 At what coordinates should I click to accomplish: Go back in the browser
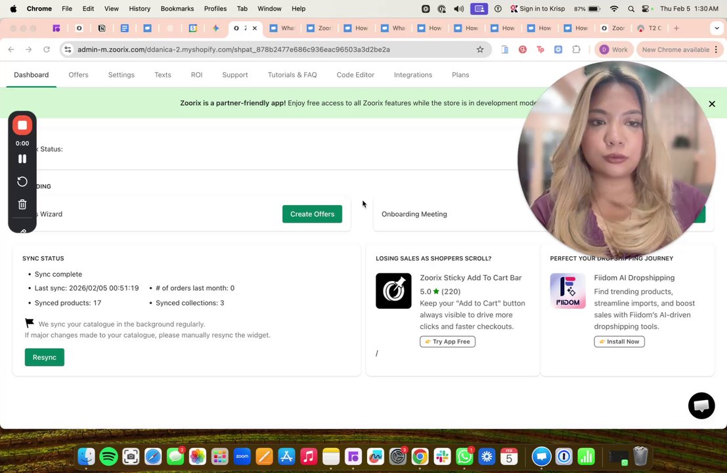(x=11, y=49)
